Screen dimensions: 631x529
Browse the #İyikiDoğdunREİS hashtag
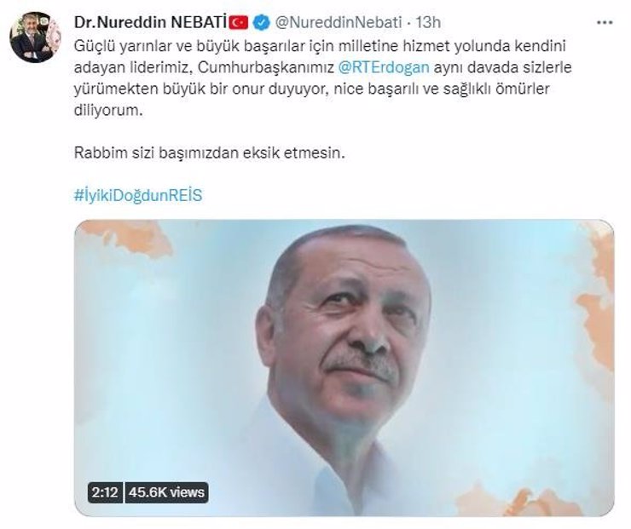coord(138,196)
